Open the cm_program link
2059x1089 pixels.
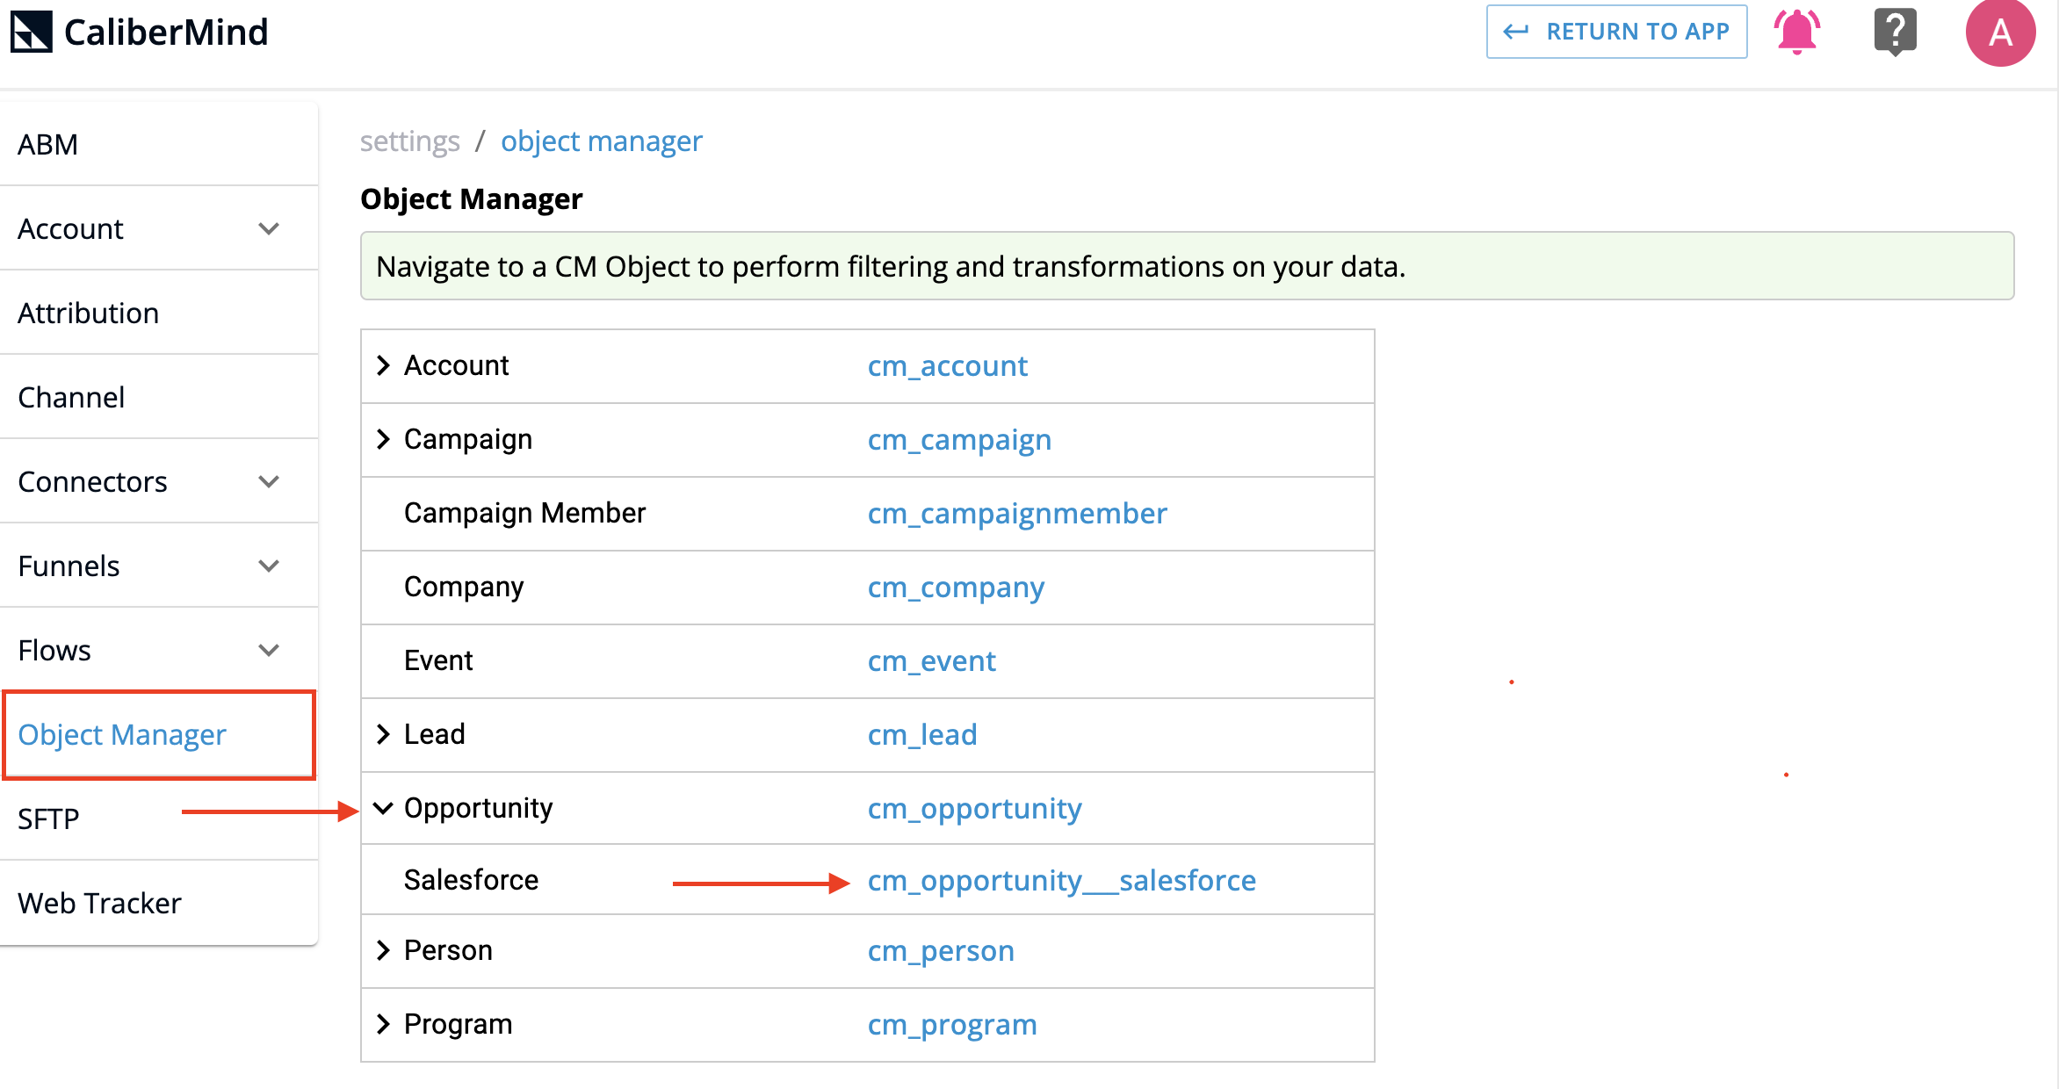click(x=952, y=1025)
